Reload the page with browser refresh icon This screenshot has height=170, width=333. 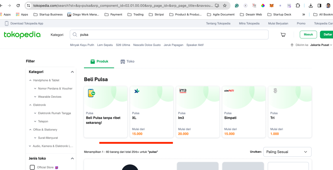(18, 6)
